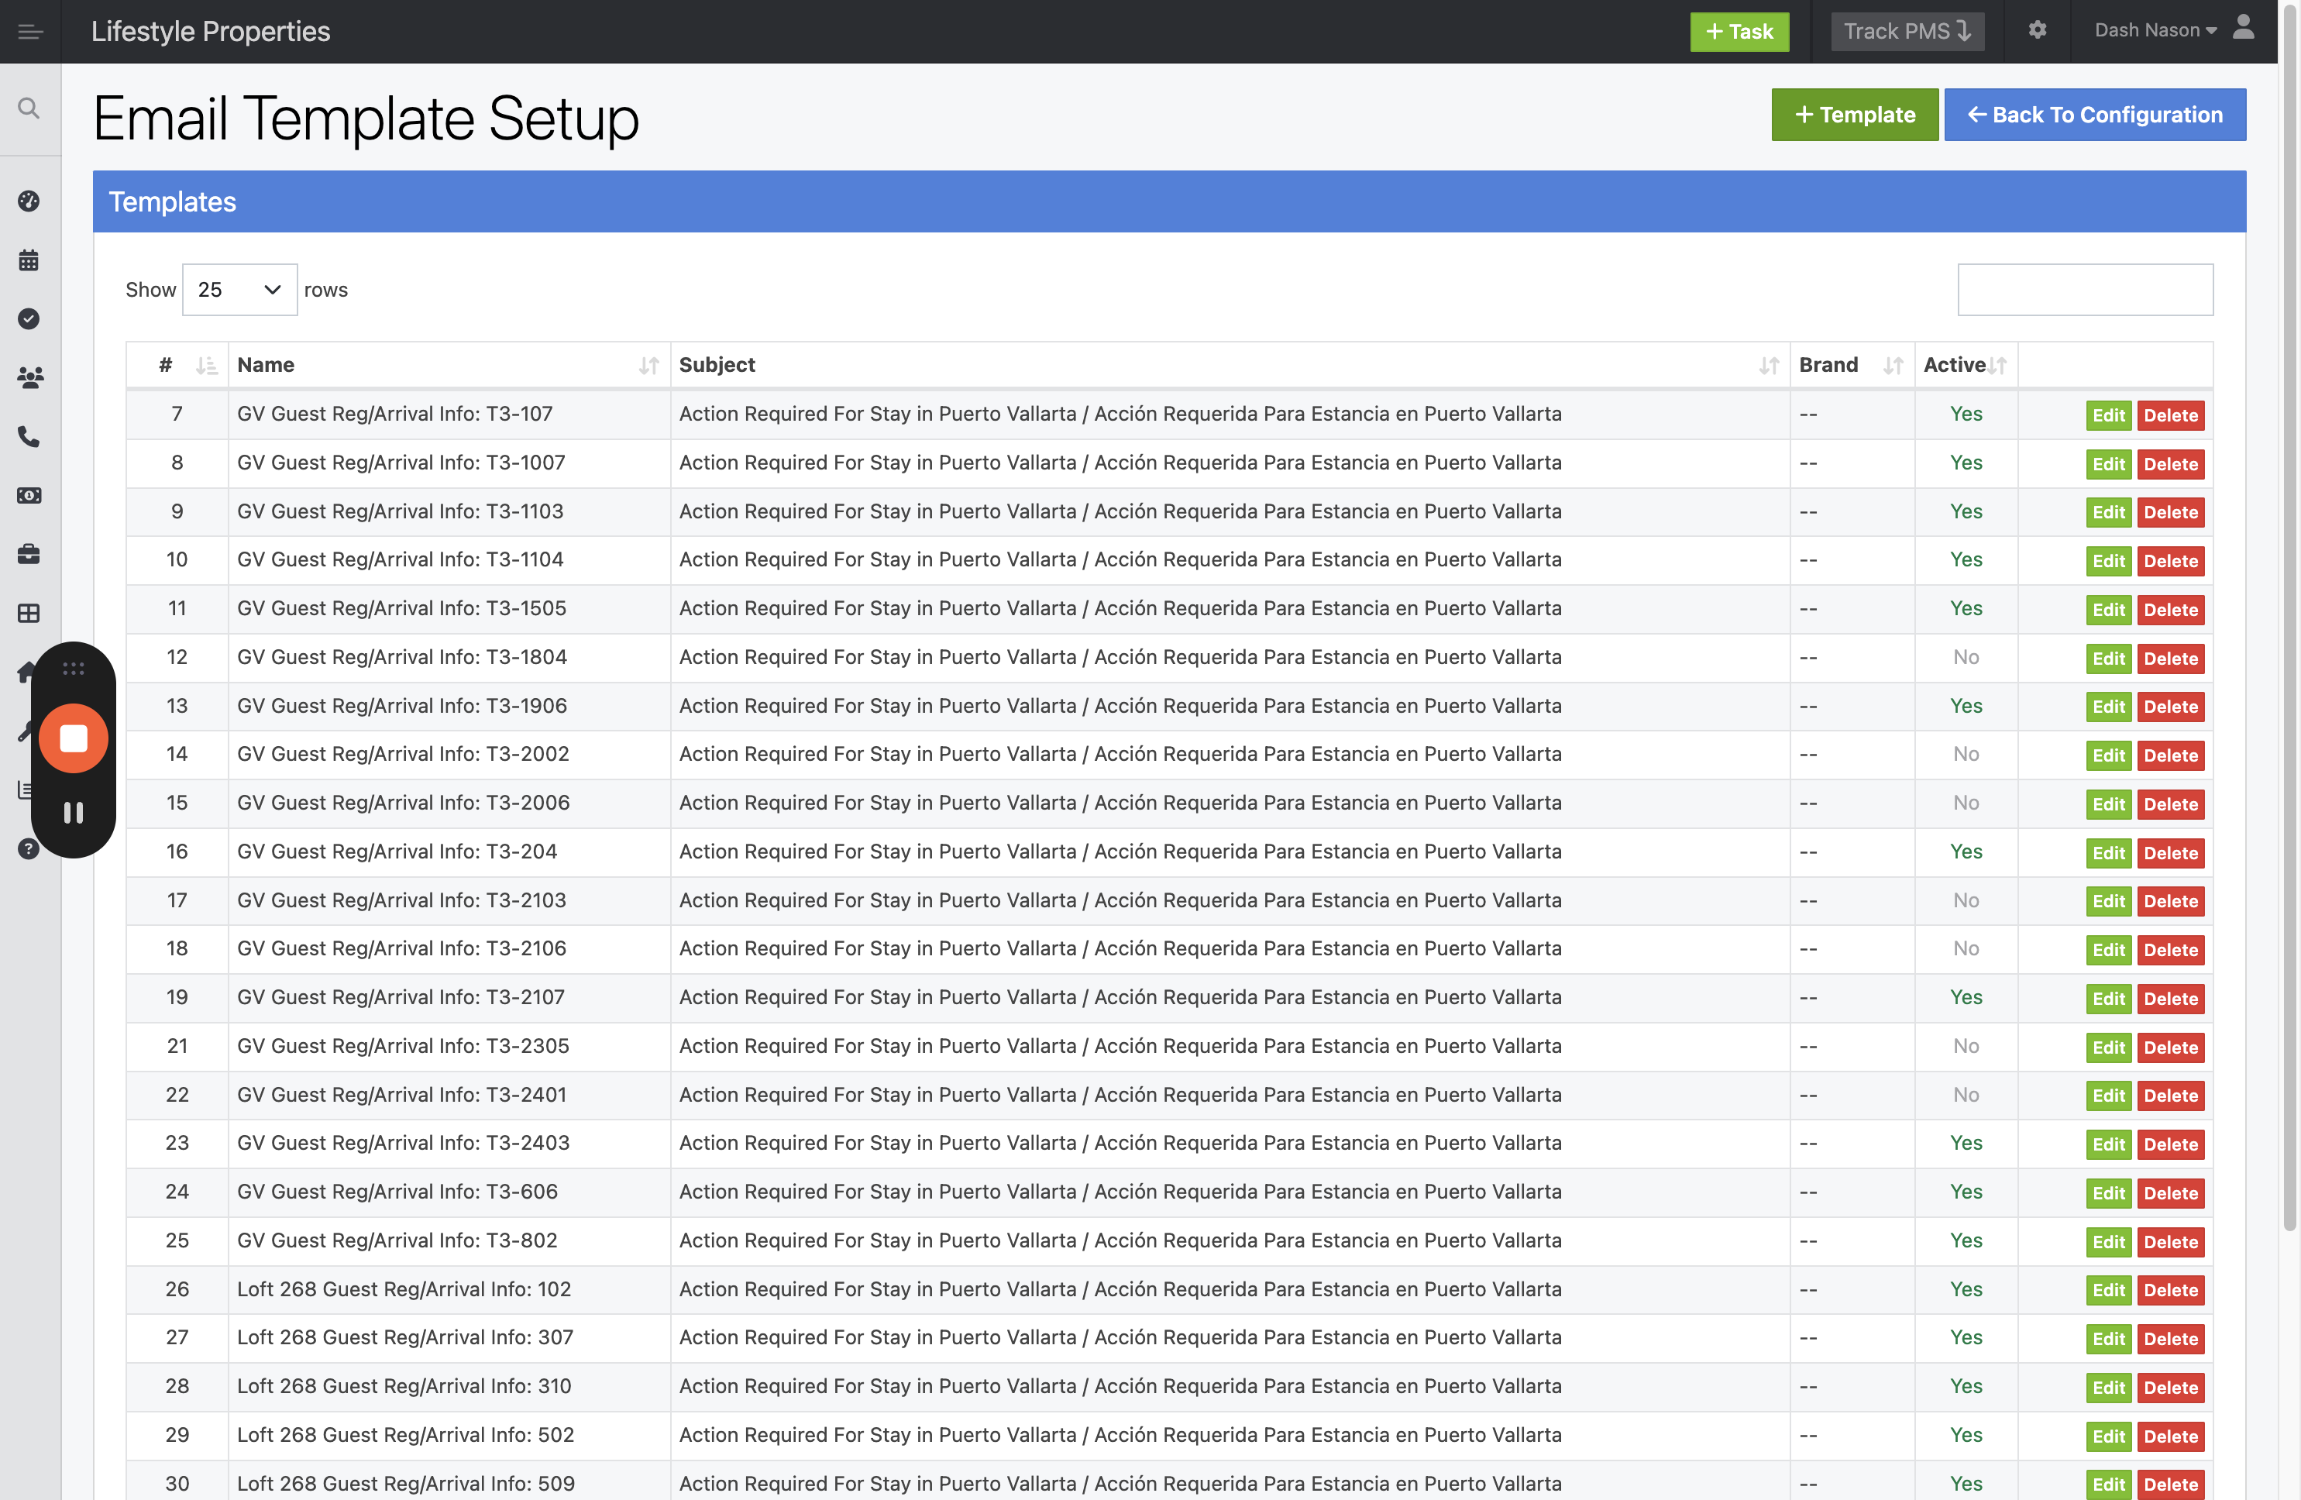
Task: Pause the screen recording
Action: click(74, 813)
